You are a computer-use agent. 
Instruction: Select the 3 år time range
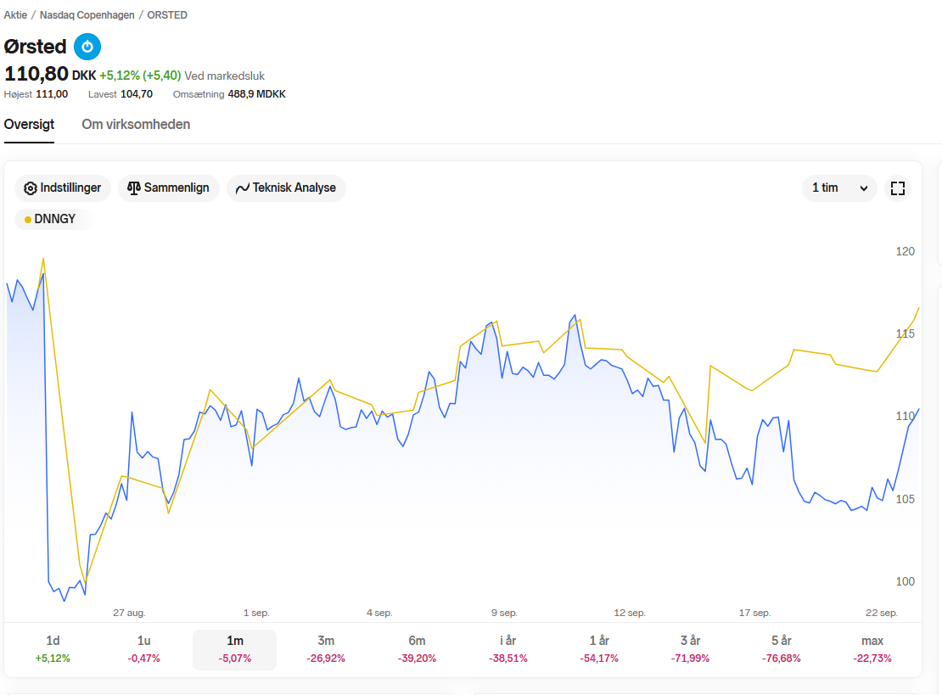(x=690, y=649)
